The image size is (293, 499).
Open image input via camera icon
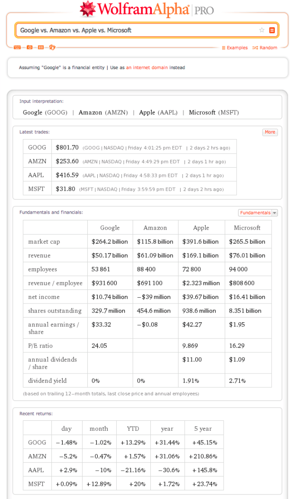30,47
